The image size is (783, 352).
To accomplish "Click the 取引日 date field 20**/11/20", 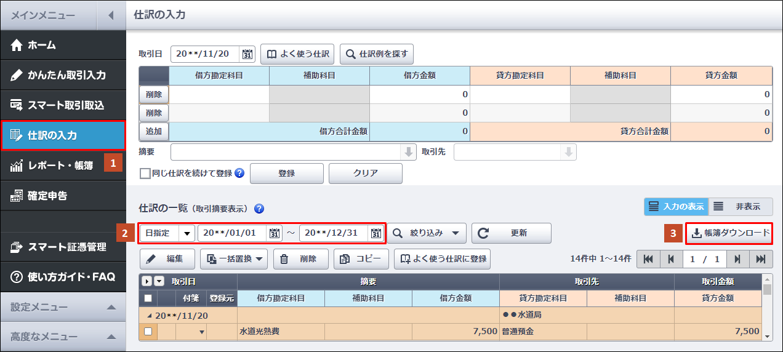I will pos(205,54).
